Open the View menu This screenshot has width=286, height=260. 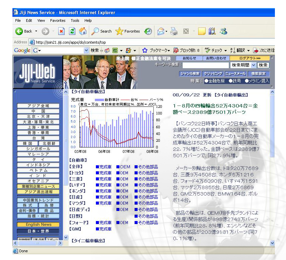pyautogui.click(x=41, y=20)
